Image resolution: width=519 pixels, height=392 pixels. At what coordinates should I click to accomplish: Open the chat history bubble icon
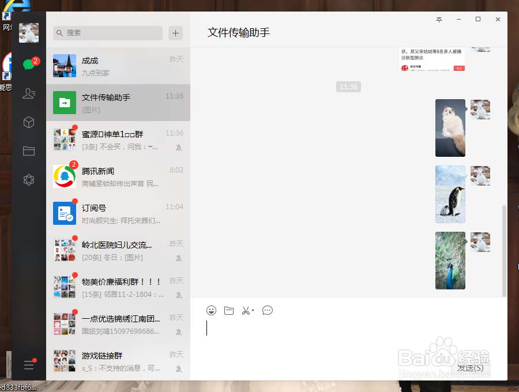coord(267,310)
